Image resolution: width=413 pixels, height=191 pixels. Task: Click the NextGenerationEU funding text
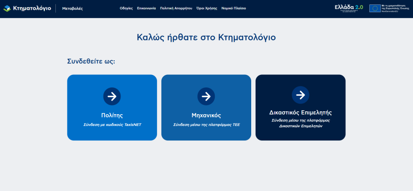(x=395, y=8)
